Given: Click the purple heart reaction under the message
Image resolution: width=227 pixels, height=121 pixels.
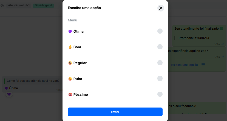Looking at the screenshot, I should click(9, 94).
